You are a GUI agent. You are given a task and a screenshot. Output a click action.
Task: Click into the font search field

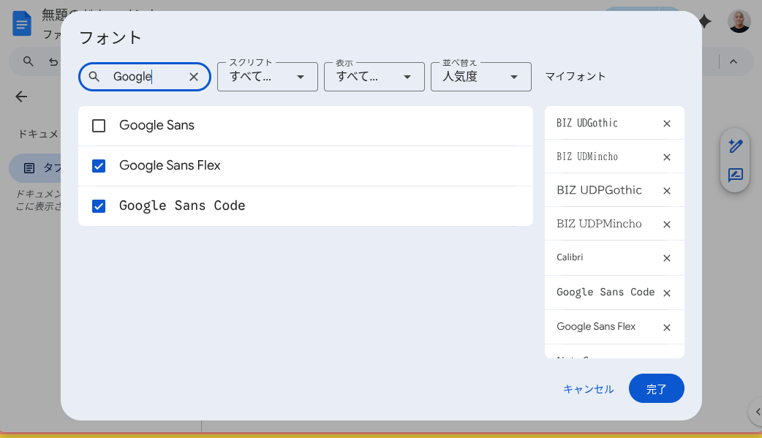coord(146,77)
